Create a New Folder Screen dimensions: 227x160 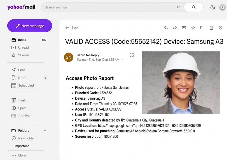(26, 138)
